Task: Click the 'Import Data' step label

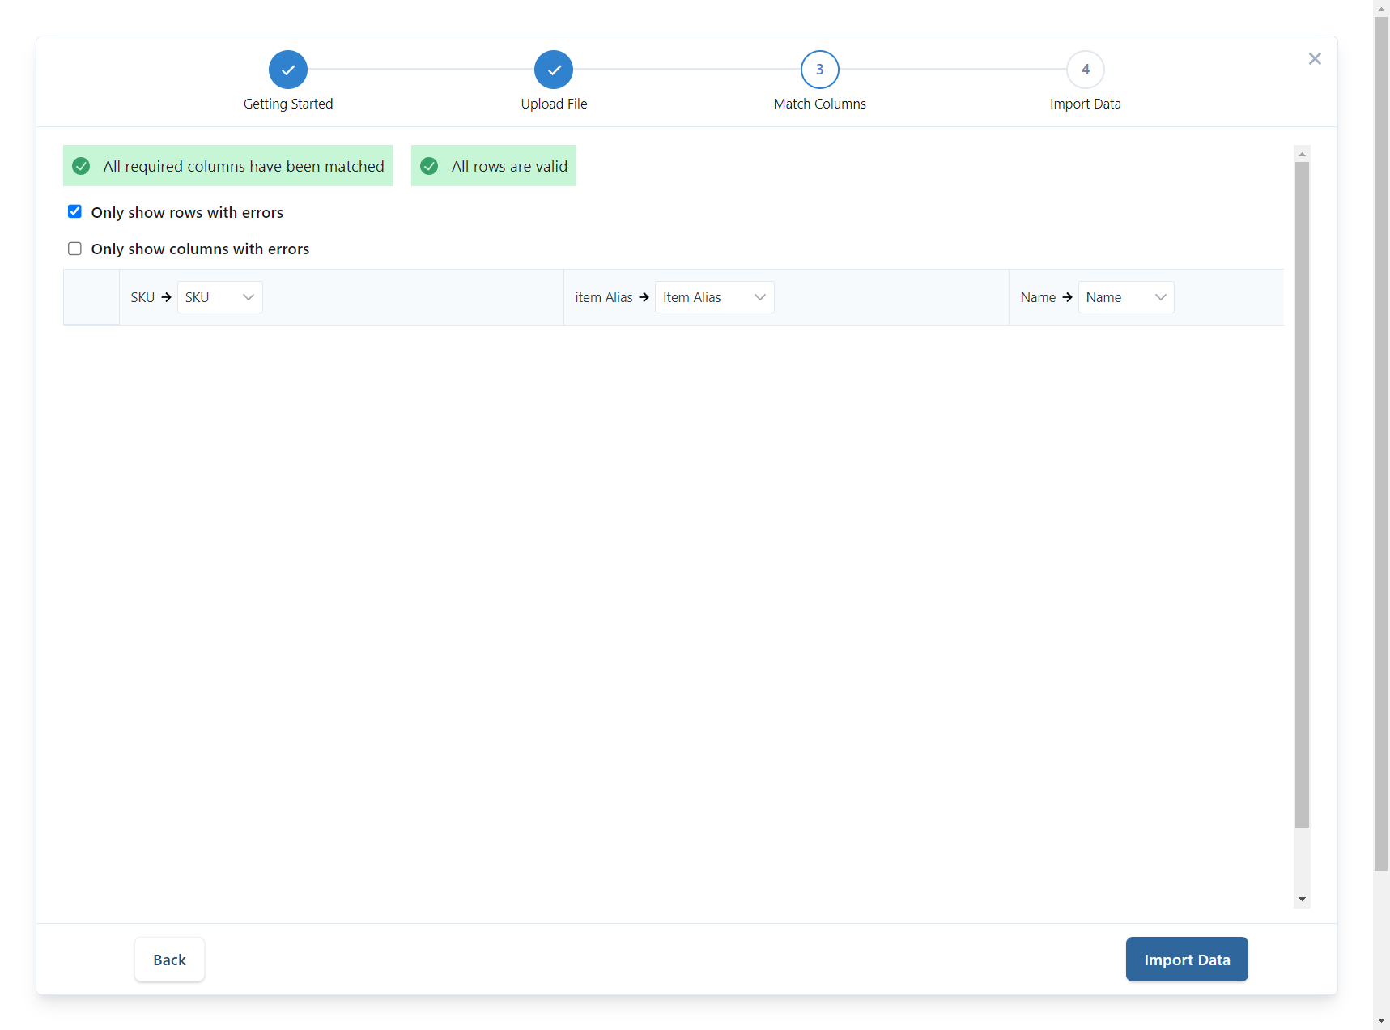Action: tap(1086, 104)
